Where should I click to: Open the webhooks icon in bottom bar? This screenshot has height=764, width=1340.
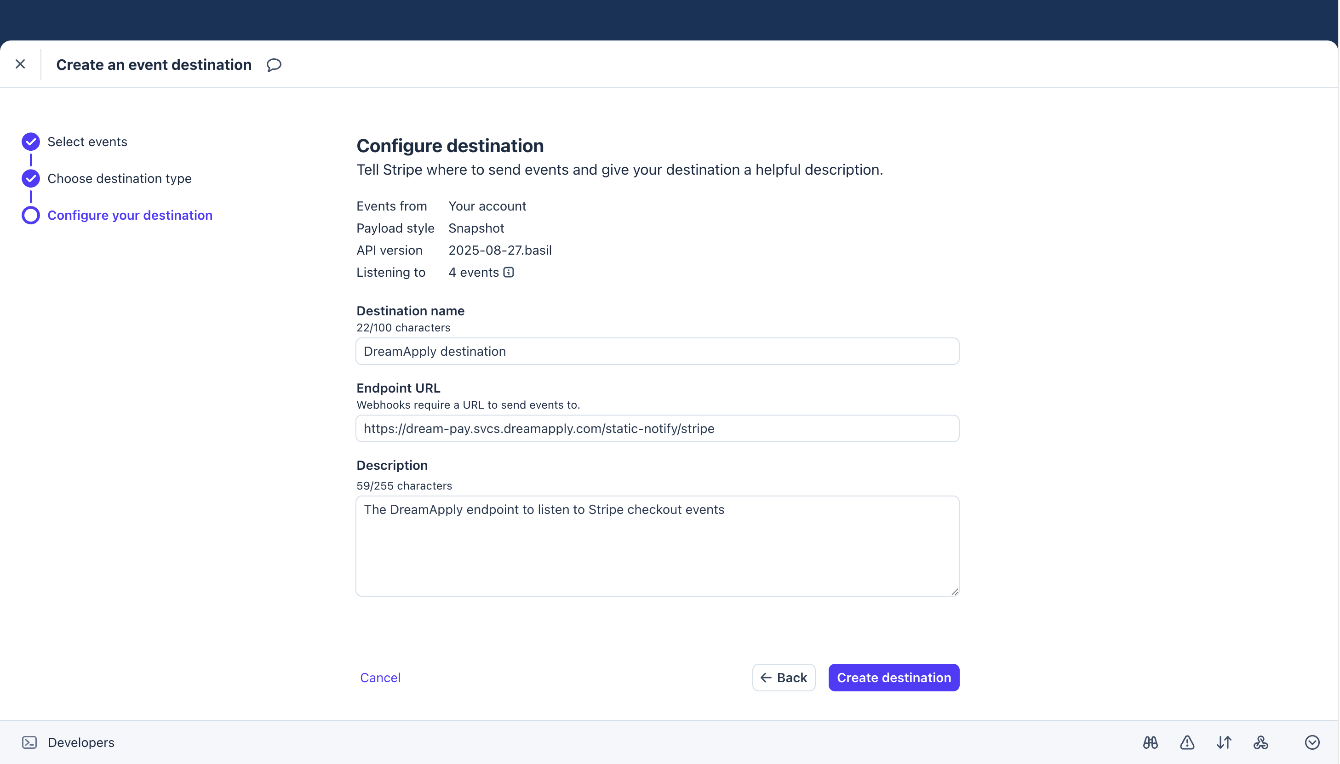[1261, 742]
